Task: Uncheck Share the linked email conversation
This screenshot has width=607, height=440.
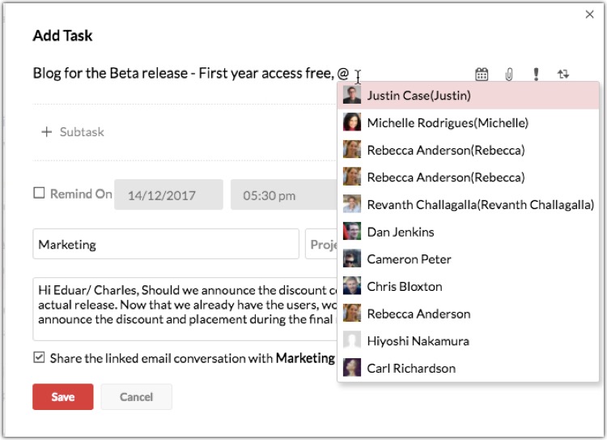Action: (x=39, y=357)
